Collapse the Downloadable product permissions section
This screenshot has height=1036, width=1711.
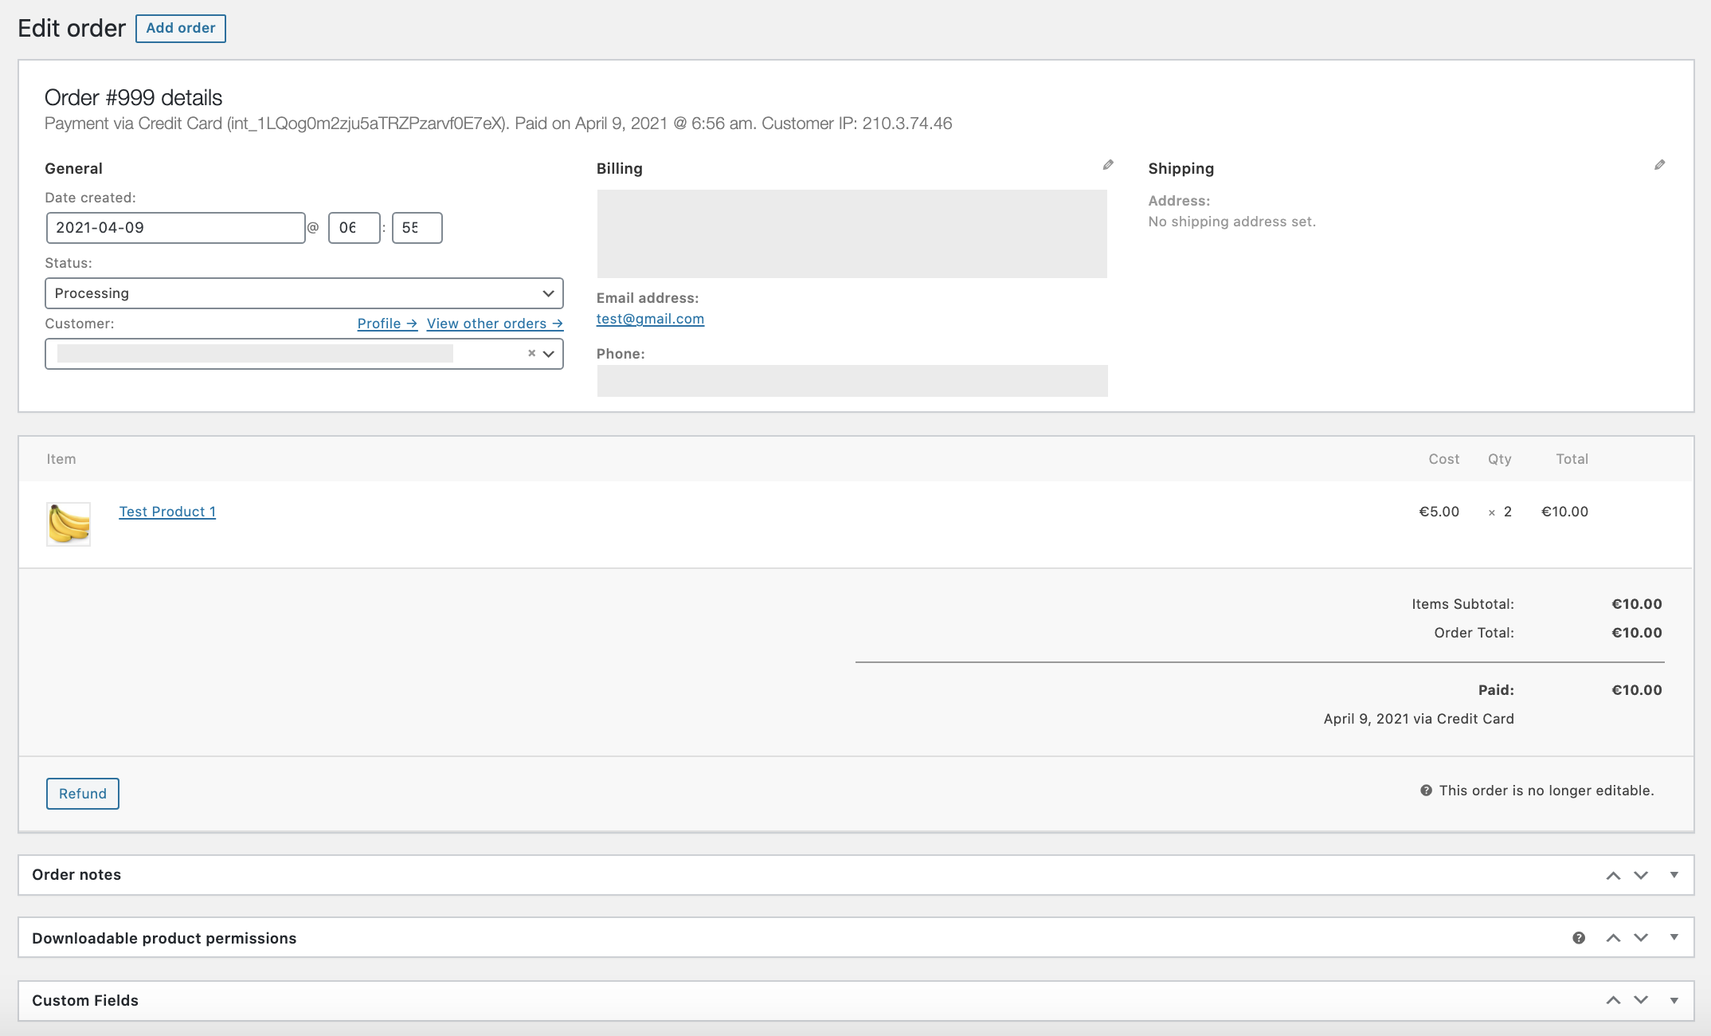[x=1674, y=938]
